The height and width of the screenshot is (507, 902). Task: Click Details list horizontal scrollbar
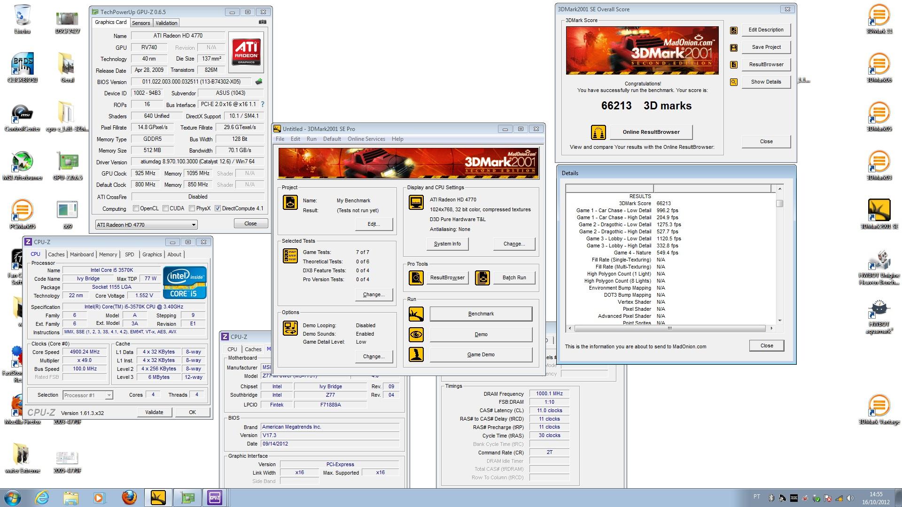click(670, 328)
